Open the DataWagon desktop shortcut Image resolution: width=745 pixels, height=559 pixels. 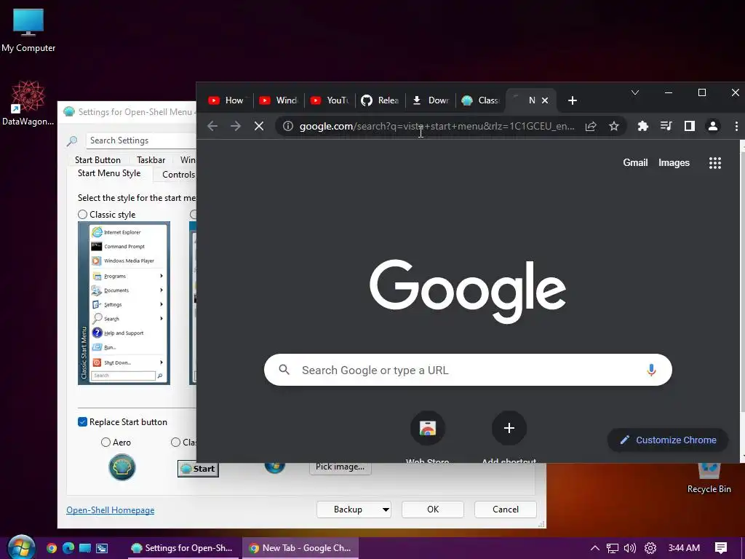[x=28, y=103]
